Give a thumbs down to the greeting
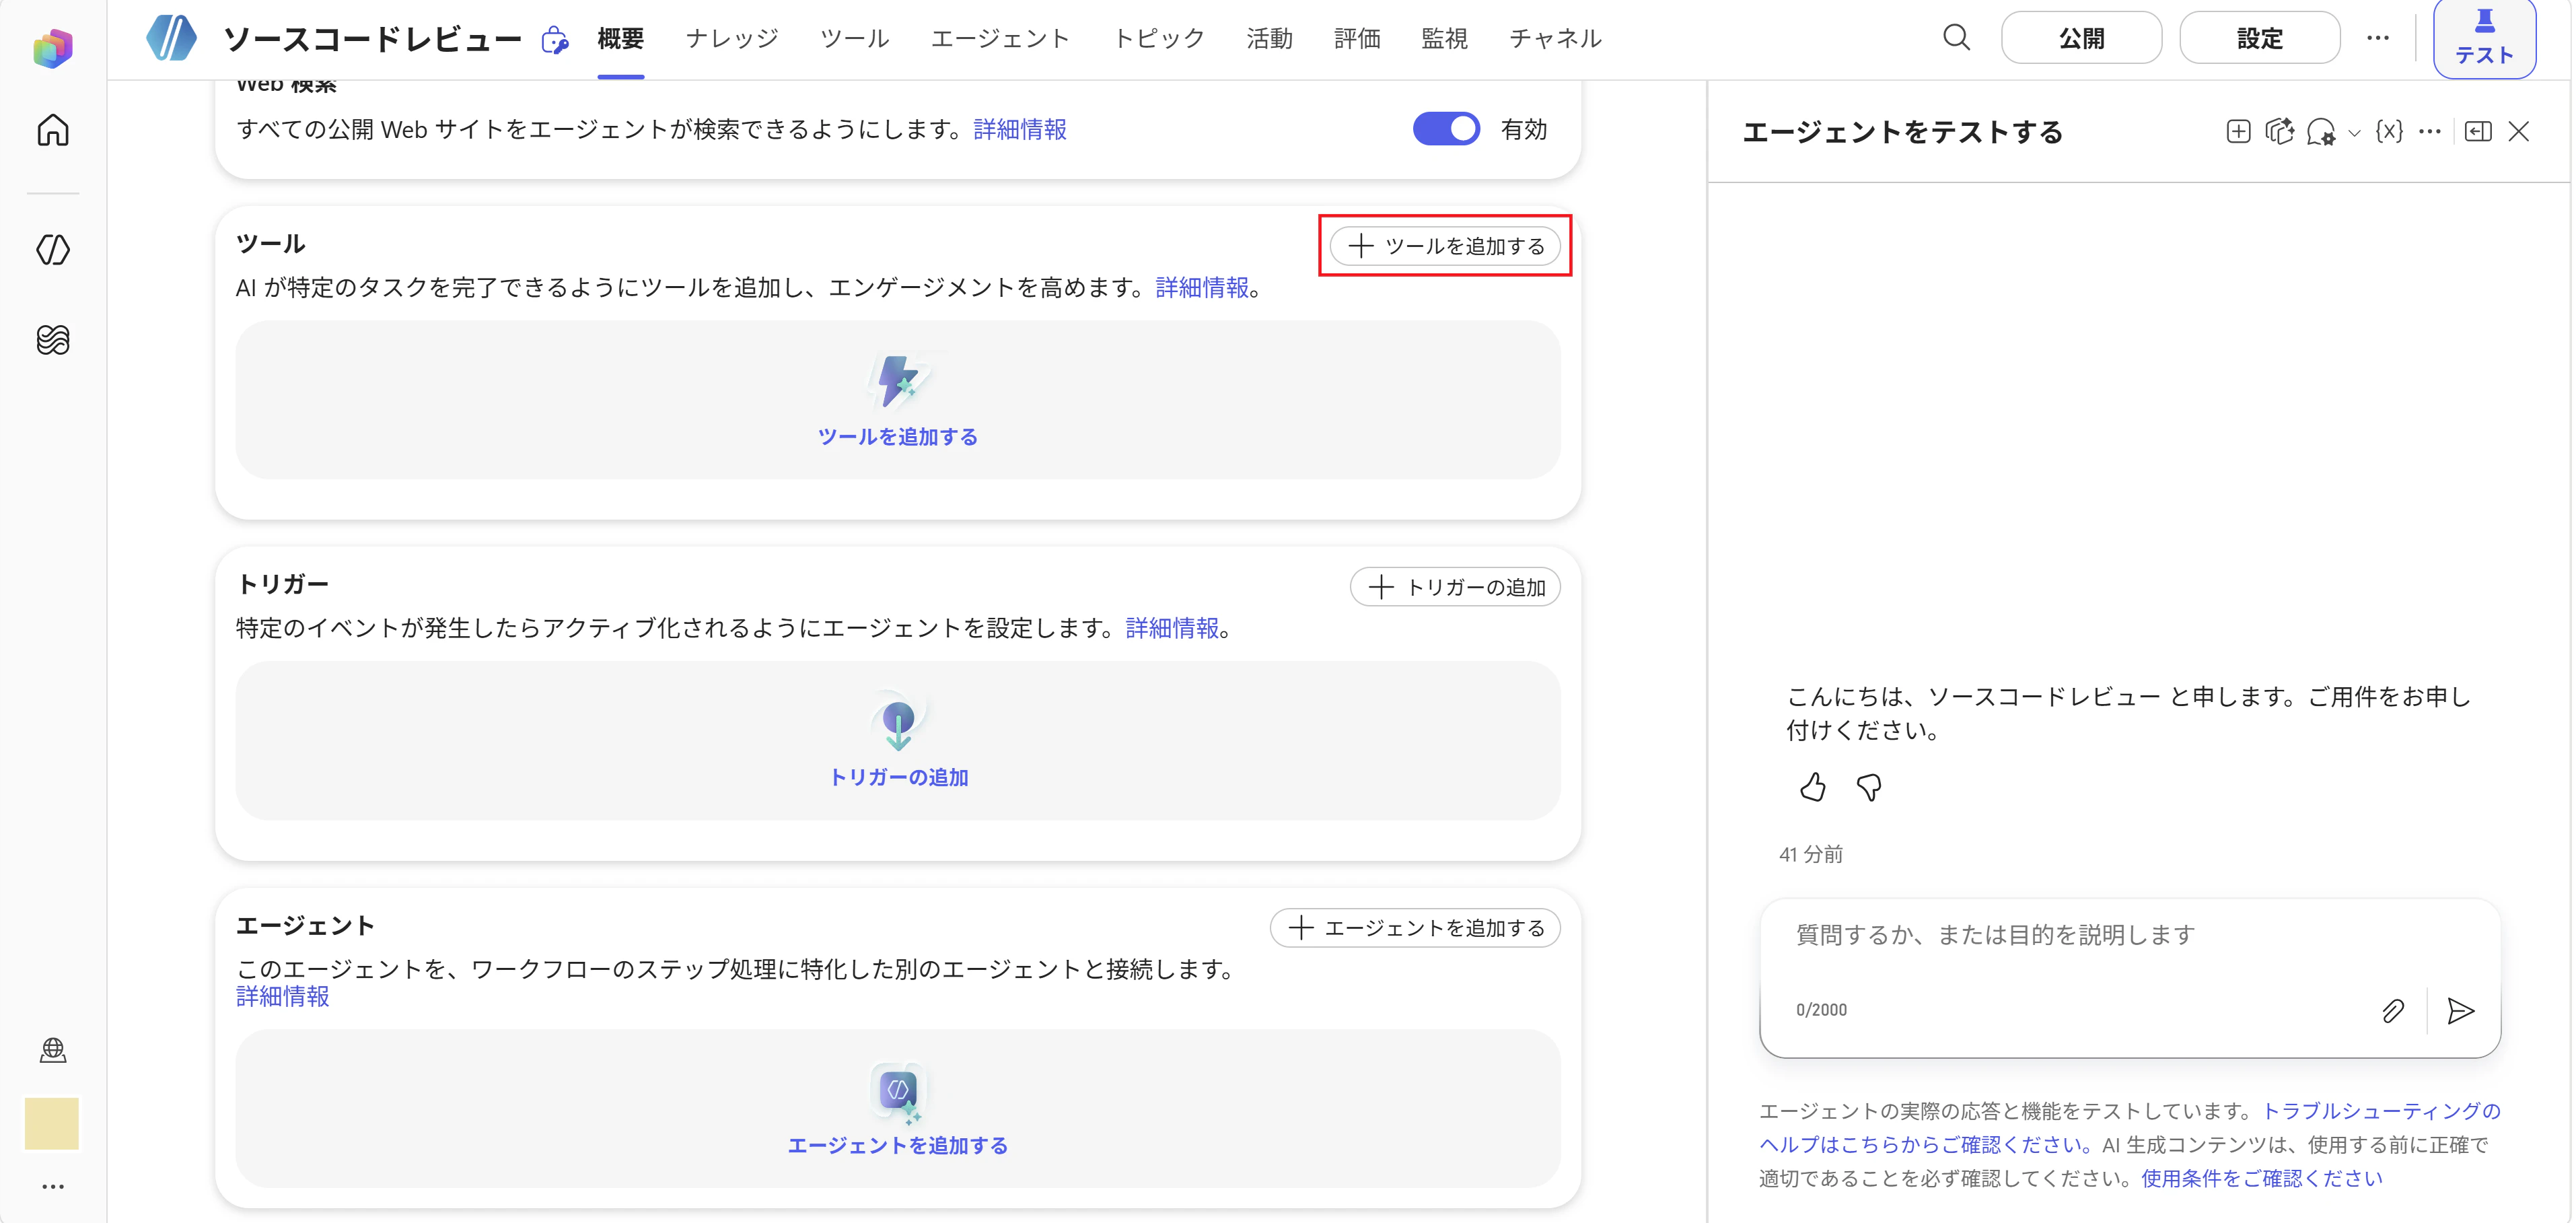2576x1223 pixels. click(x=1868, y=788)
